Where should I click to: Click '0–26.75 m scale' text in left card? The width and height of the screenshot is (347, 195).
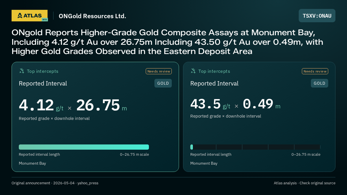click(x=134, y=155)
